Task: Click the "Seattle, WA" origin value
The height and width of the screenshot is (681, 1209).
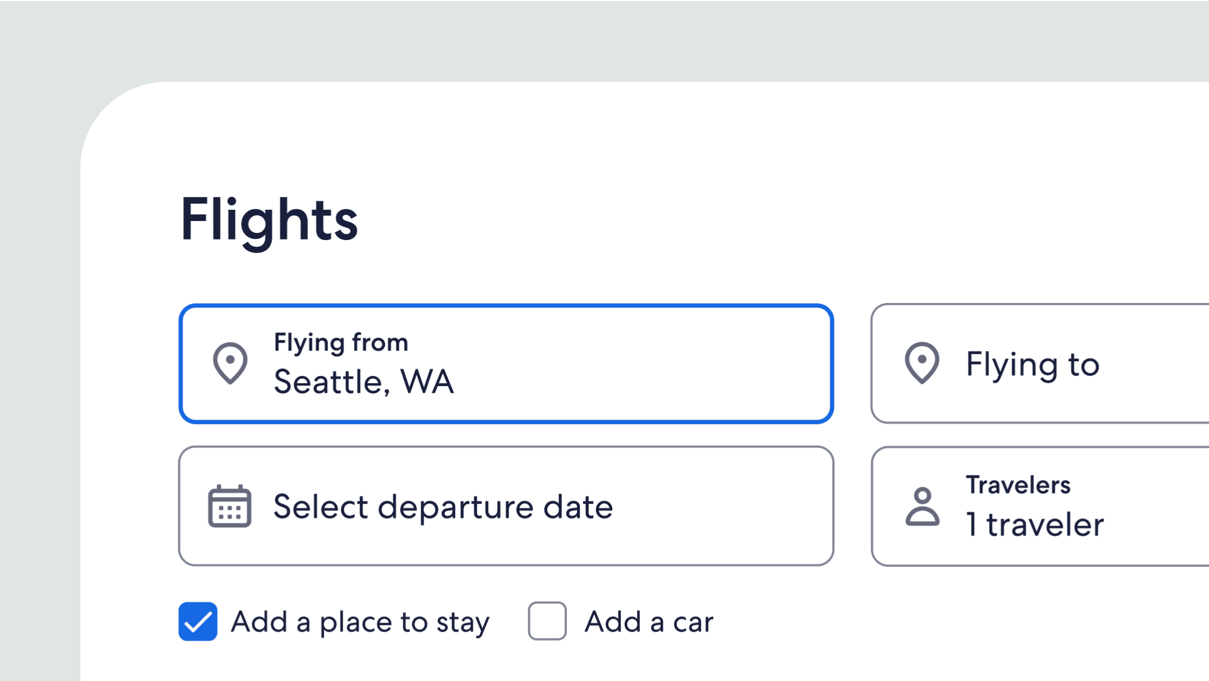Action: (x=363, y=382)
